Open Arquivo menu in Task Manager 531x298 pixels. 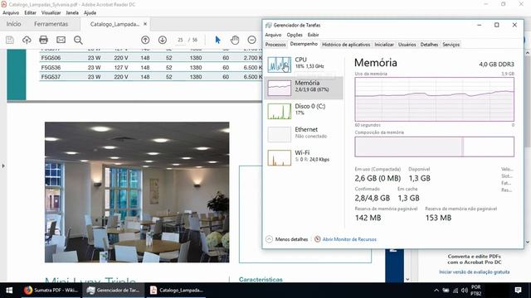tap(273, 35)
